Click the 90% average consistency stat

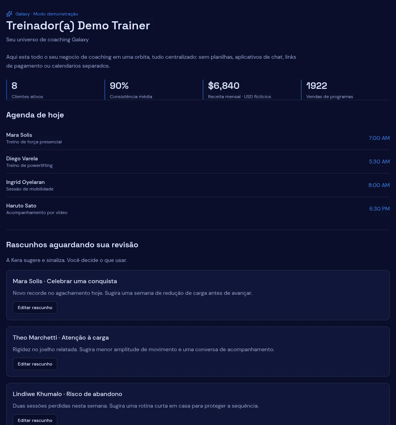click(154, 90)
